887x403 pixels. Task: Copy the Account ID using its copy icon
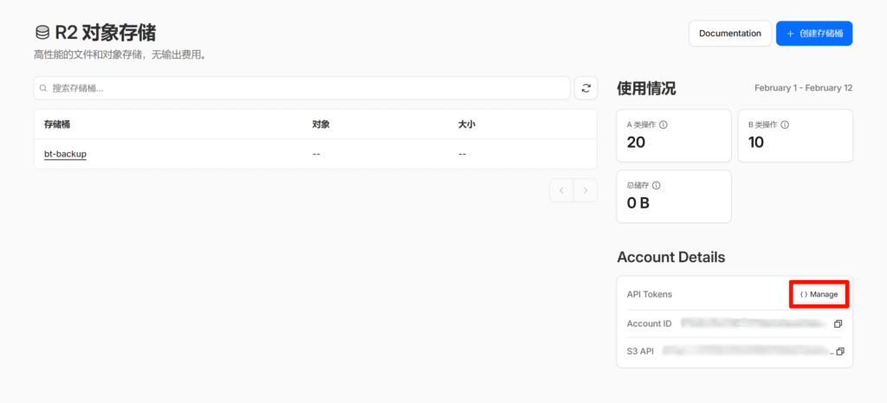838,324
